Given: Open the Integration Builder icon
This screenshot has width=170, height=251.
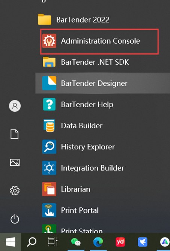Looking at the screenshot, I should (49, 168).
